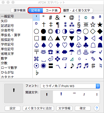Select the eighth note ♪ symbol
Viewport: 104px width, 113px height.
click(x=72, y=66)
